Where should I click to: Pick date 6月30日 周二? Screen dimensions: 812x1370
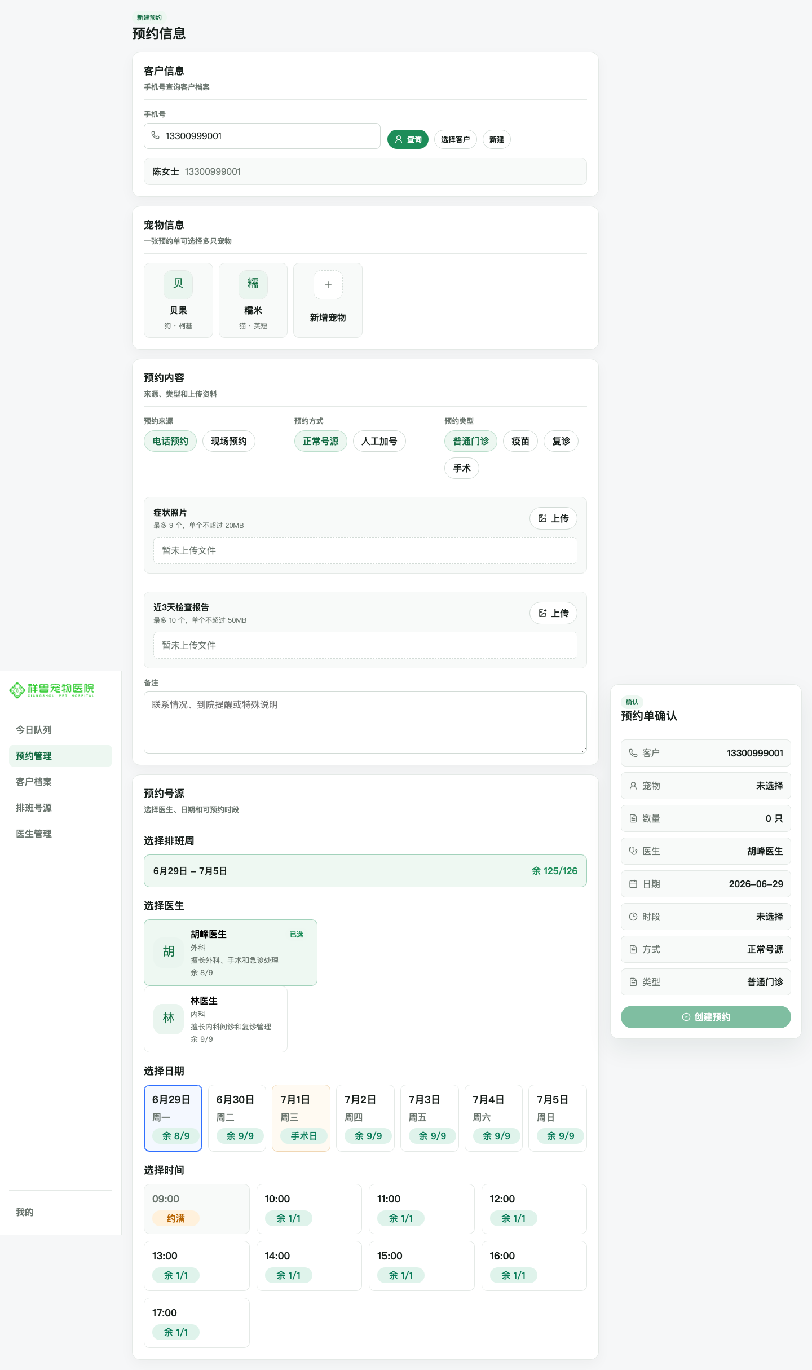tap(237, 1118)
